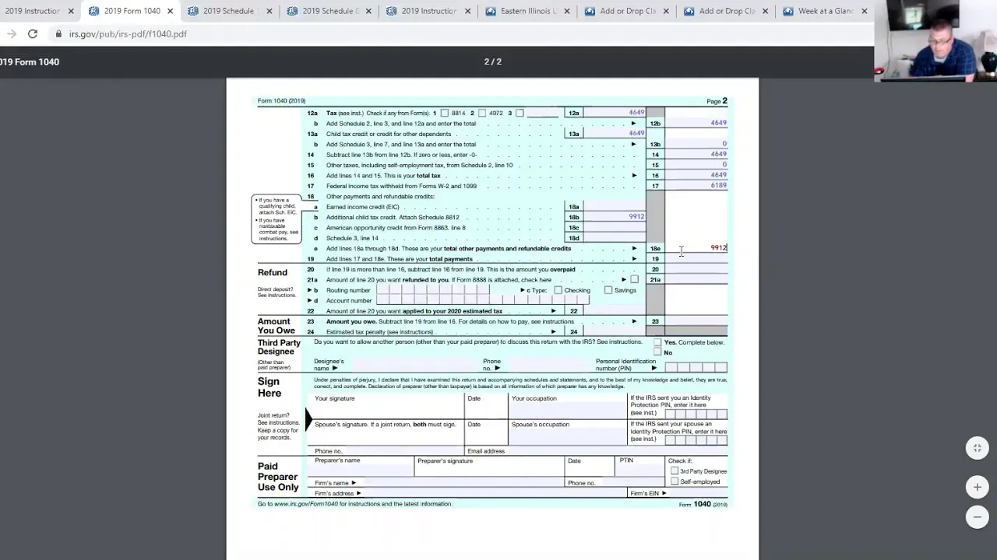Click the Firm's EIN field
This screenshot has width=997, height=560.
point(697,493)
